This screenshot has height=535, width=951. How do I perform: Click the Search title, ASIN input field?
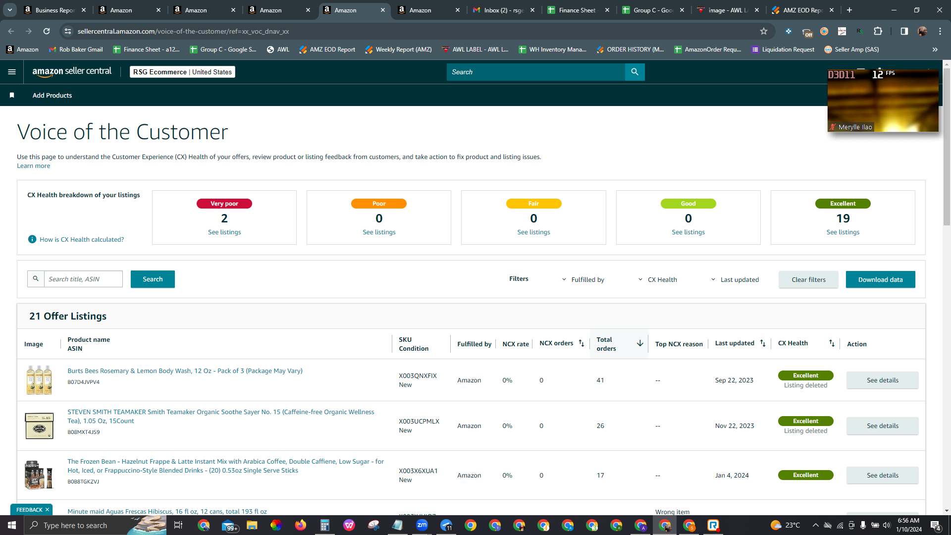(83, 279)
